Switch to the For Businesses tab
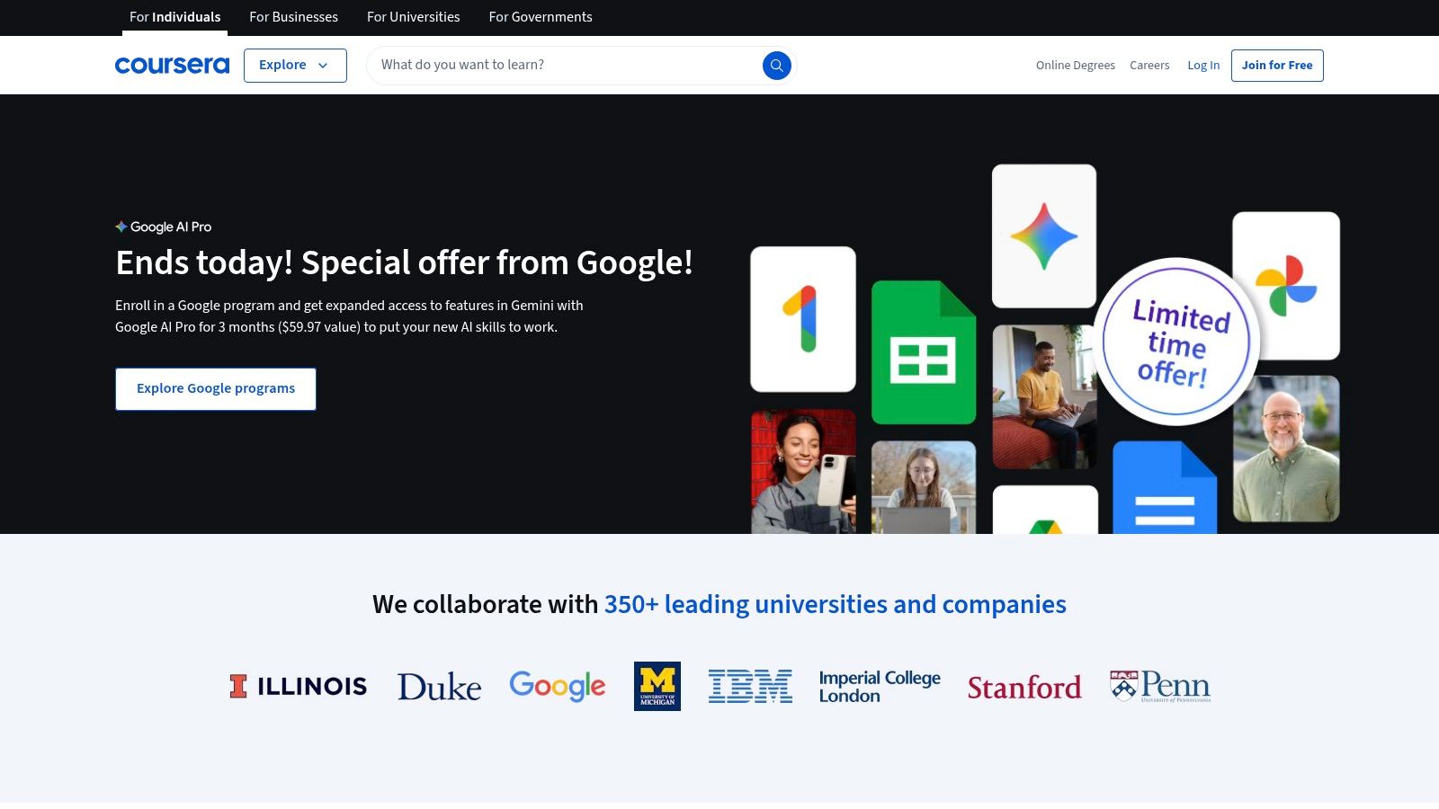The height and width of the screenshot is (809, 1439). coord(293,17)
